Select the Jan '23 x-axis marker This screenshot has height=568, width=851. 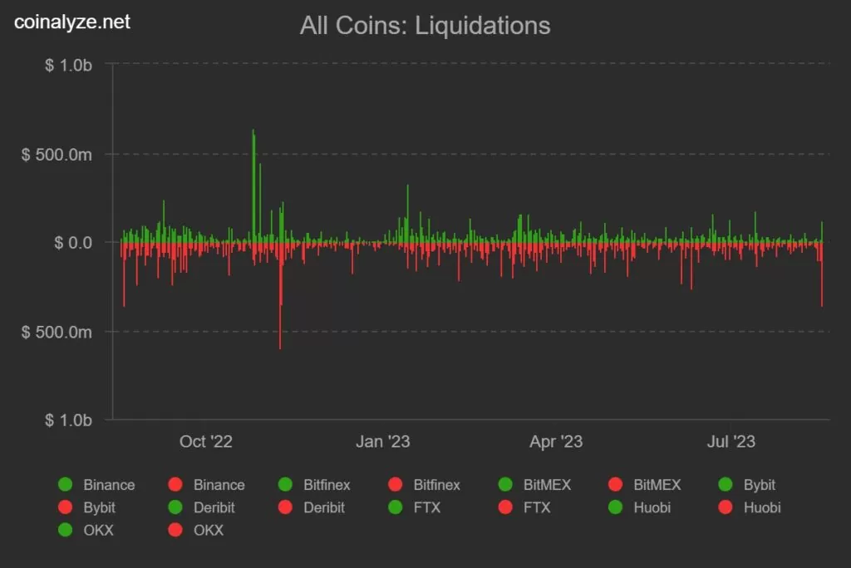tap(382, 441)
